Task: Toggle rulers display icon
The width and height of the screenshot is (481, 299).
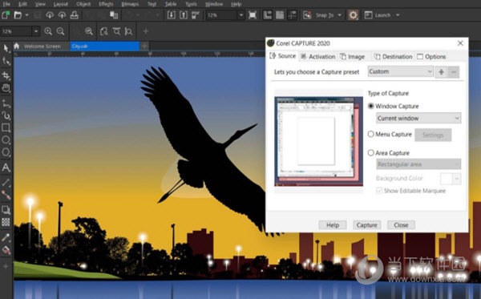Action: coord(267,15)
